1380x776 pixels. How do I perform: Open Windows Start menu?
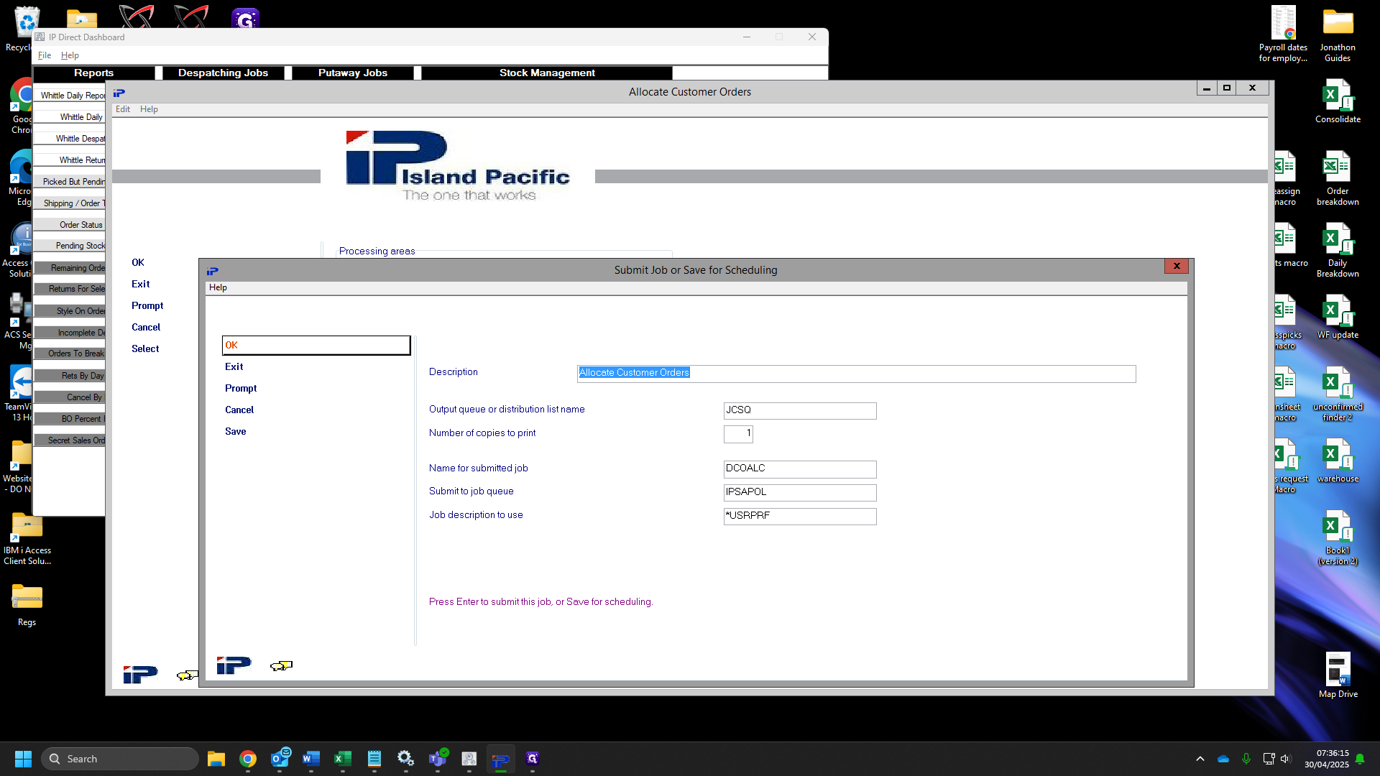coord(23,759)
